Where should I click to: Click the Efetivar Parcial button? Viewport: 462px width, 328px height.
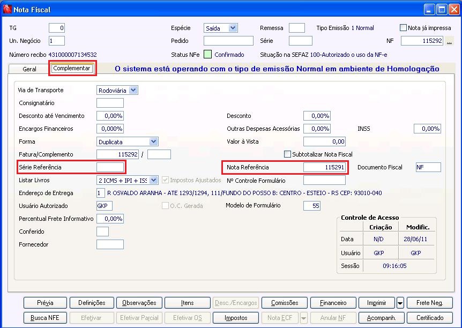(139, 318)
